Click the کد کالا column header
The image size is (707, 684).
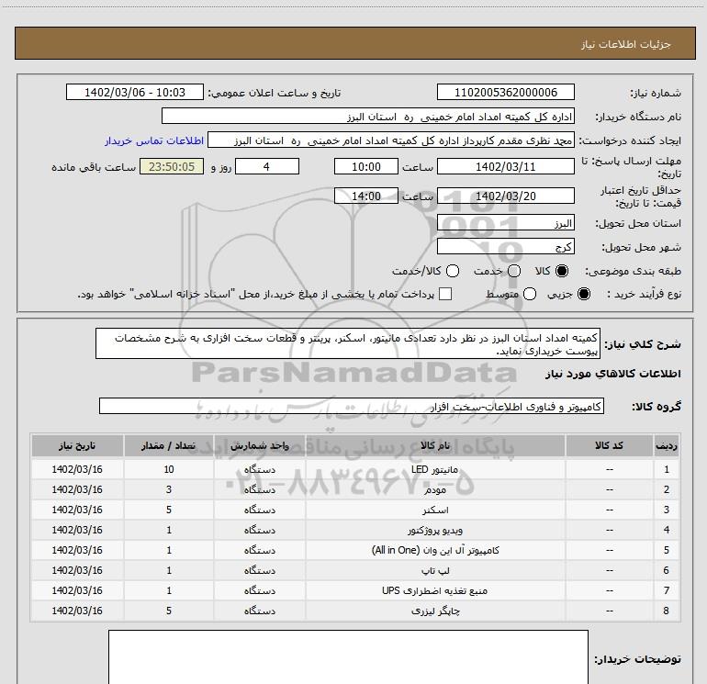(x=609, y=446)
